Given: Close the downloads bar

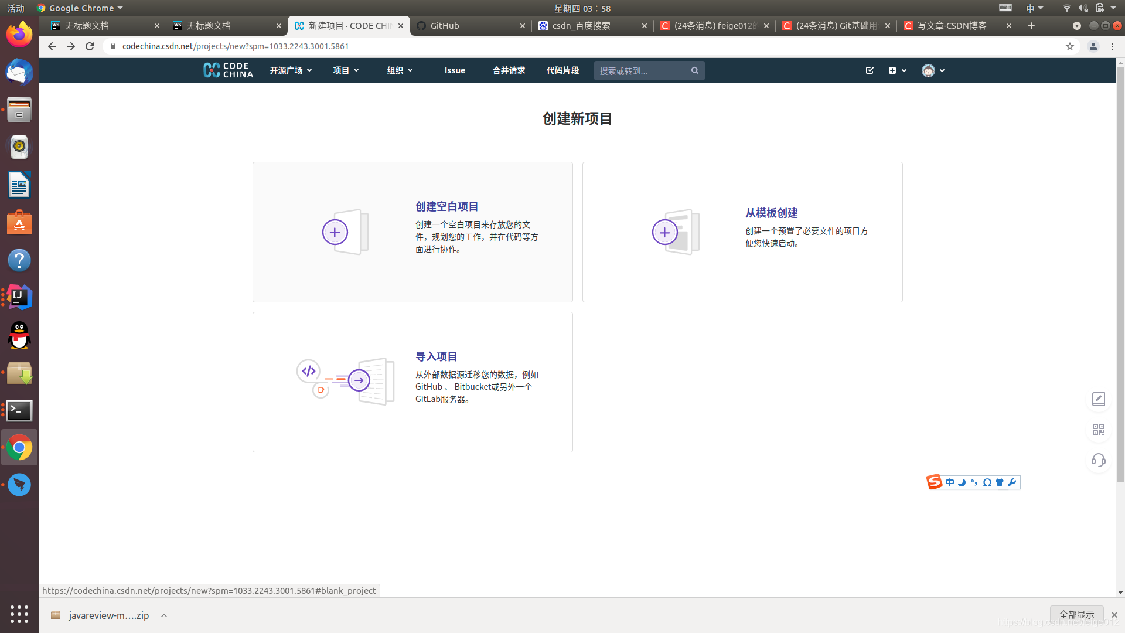Looking at the screenshot, I should coord(1114,615).
